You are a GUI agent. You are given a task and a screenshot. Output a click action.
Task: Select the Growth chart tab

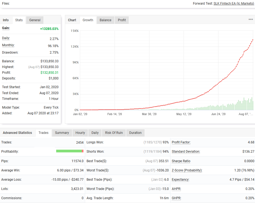pos(88,20)
